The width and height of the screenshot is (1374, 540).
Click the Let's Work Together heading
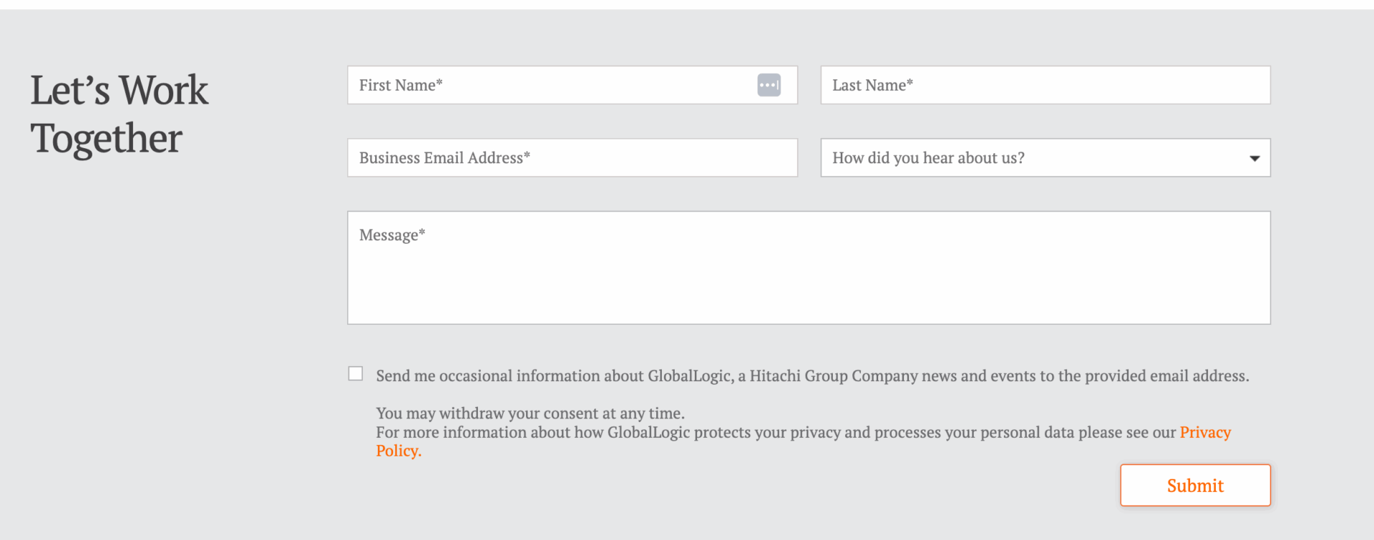119,114
